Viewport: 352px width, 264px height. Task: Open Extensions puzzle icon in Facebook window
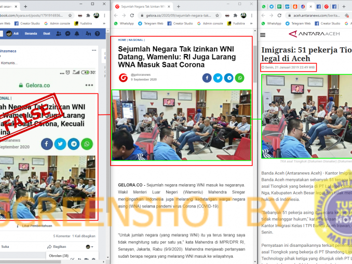click(x=88, y=16)
